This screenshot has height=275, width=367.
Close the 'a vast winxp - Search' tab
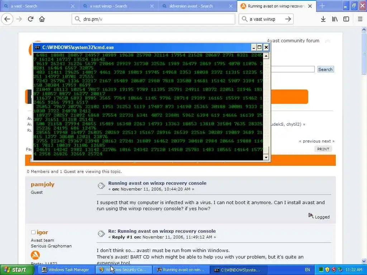pos(152,6)
